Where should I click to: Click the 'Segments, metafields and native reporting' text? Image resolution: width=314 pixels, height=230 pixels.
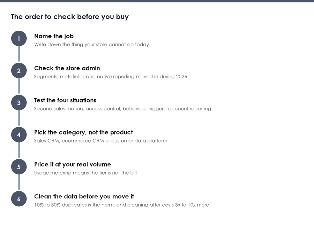coord(111,77)
